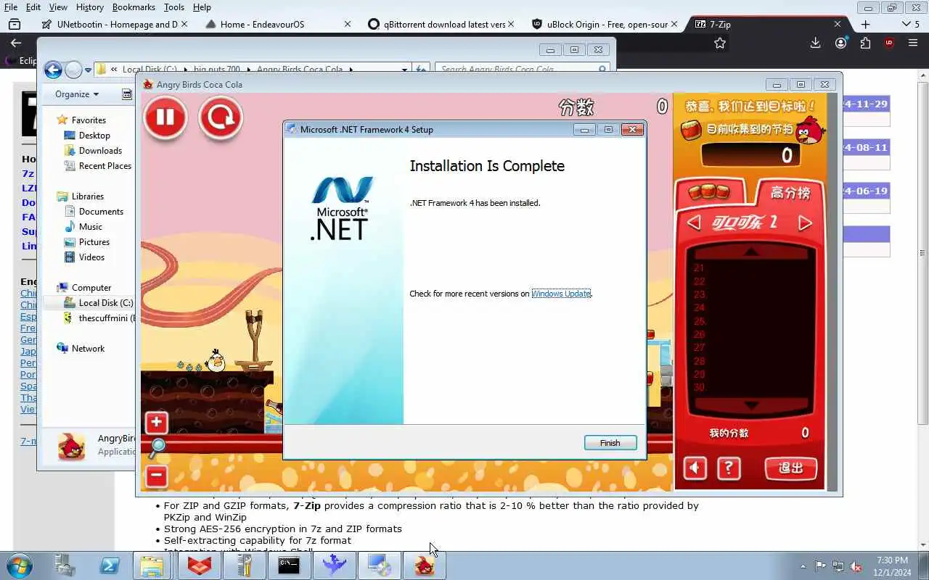The height and width of the screenshot is (580, 929).
Task: Open the Firefox account icon
Action: point(840,43)
